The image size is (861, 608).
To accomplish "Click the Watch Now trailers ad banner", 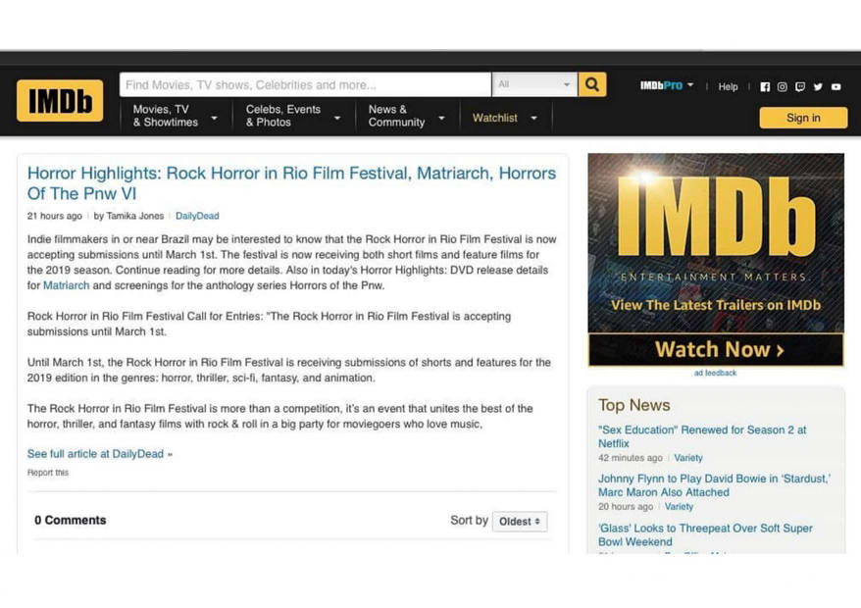I will [716, 349].
